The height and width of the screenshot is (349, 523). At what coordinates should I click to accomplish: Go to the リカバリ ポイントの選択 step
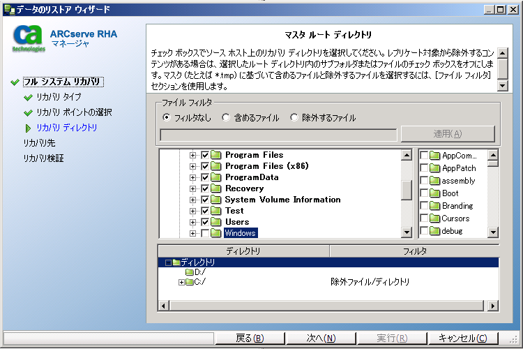(74, 112)
